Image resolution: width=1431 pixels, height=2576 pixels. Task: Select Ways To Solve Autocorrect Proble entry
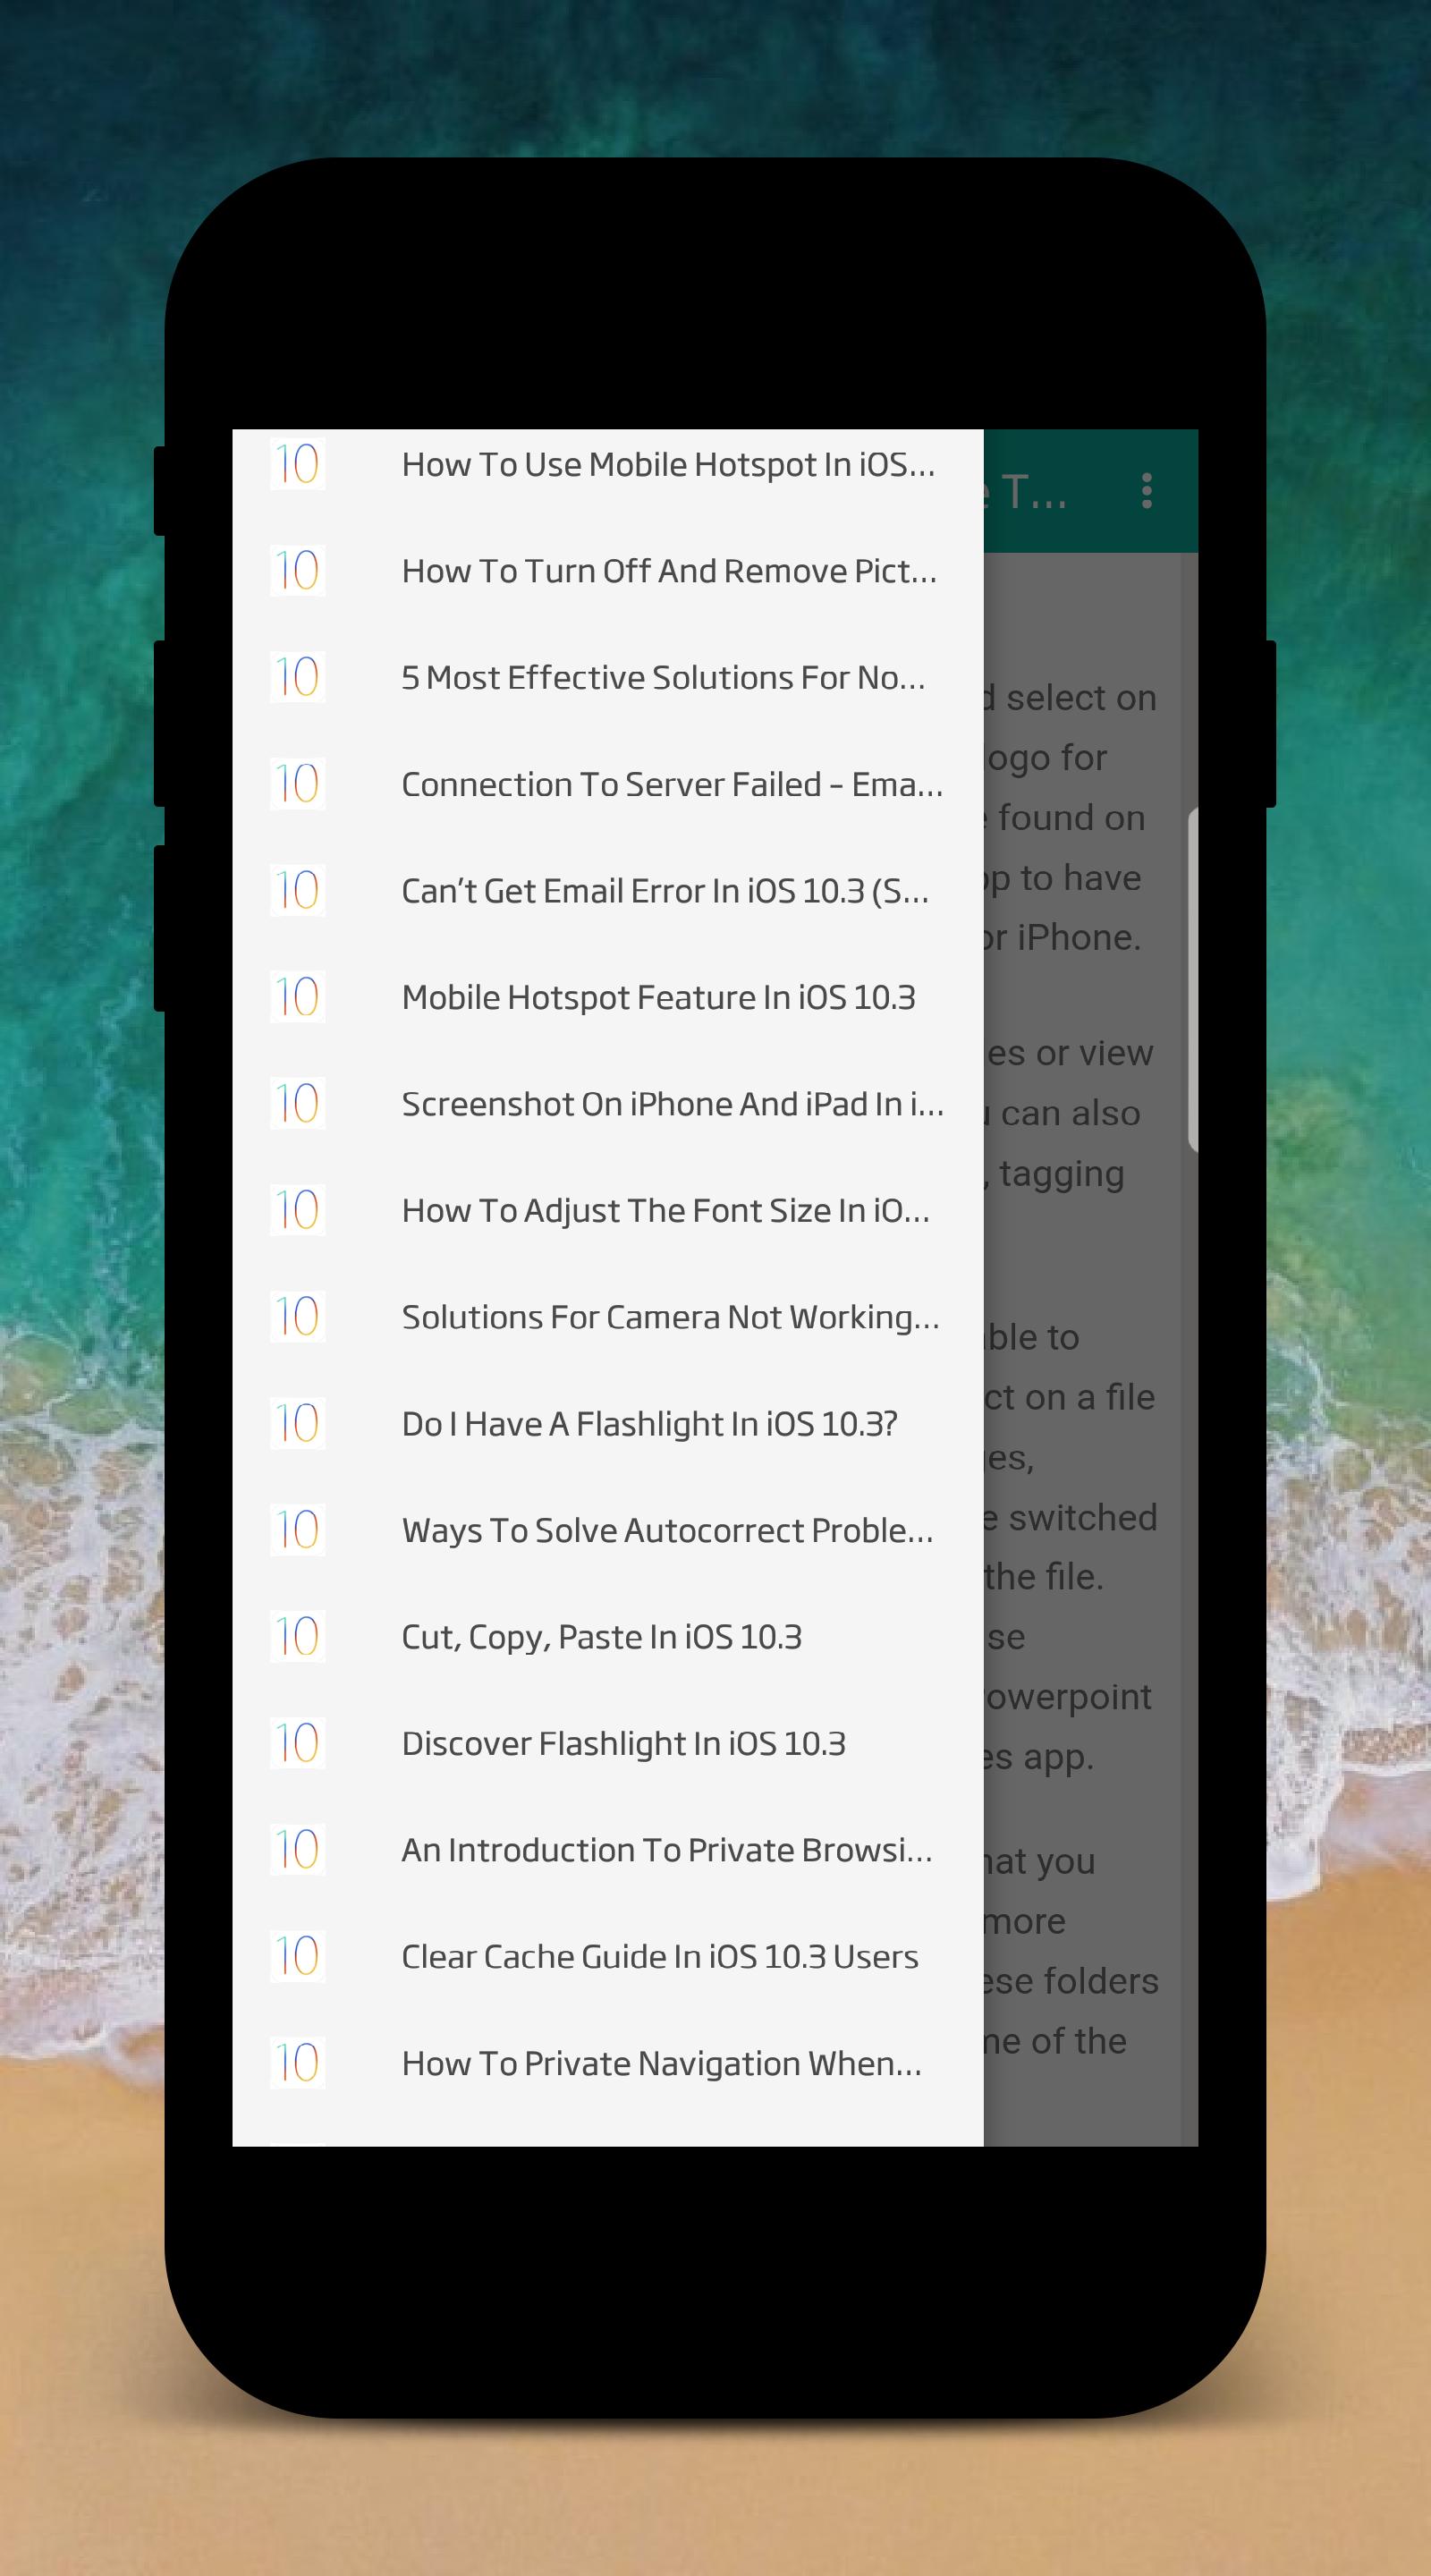coord(608,1530)
